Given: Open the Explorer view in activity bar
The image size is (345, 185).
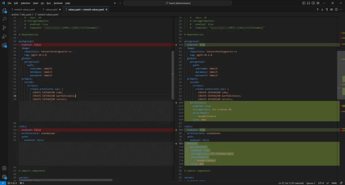Looking at the screenshot, I should click(x=4, y=11).
